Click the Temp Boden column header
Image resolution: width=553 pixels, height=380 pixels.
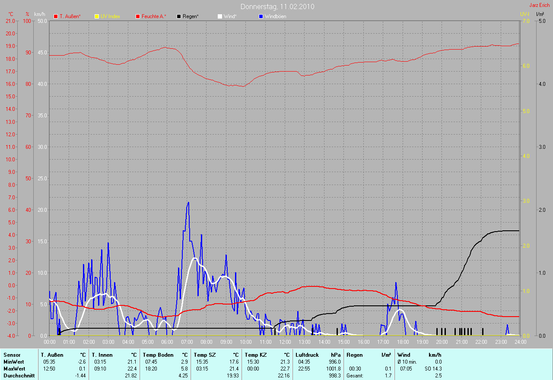158,355
